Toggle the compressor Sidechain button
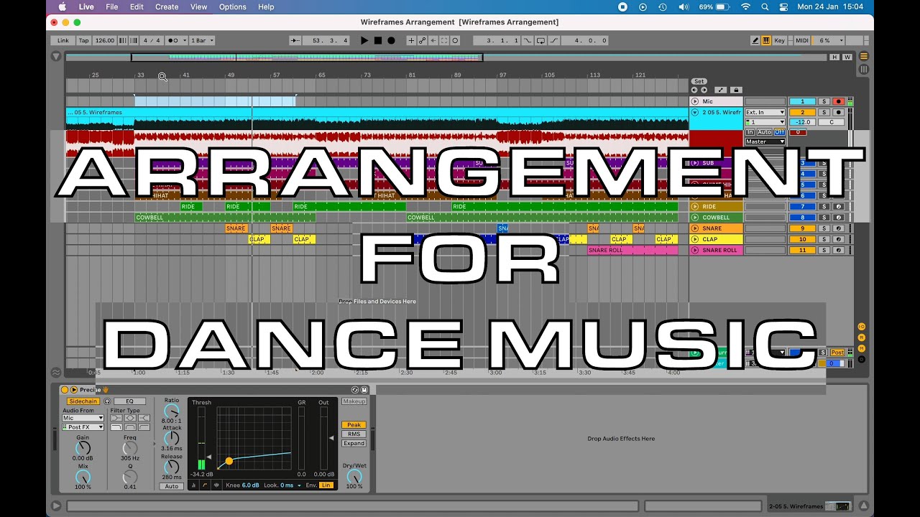920x517 pixels. pos(83,401)
